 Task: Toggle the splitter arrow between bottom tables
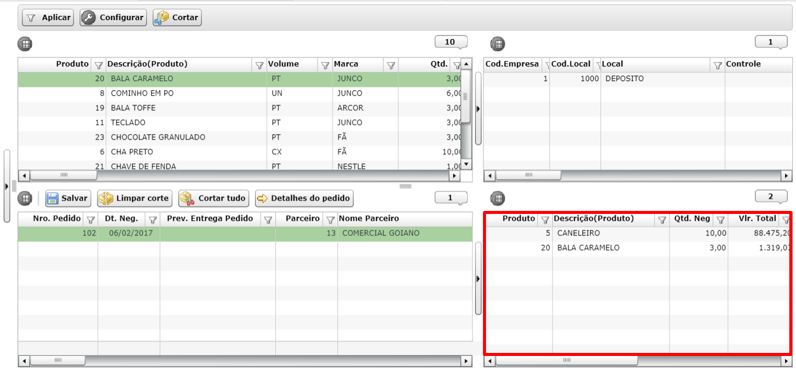(x=478, y=279)
